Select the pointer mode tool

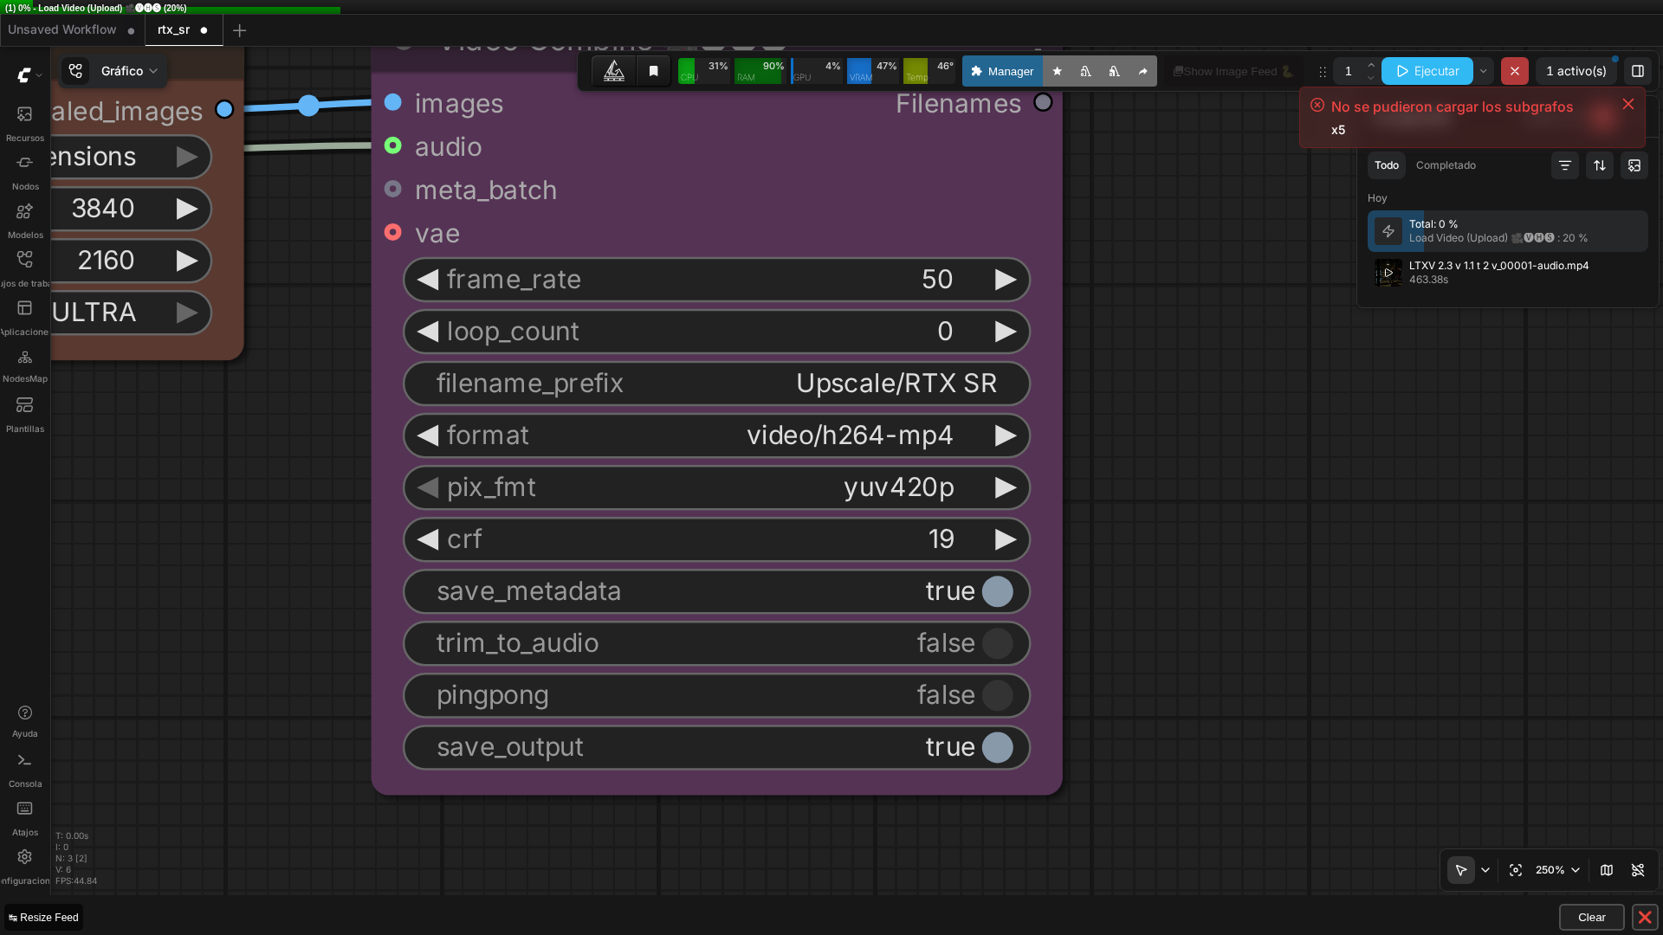1460,870
